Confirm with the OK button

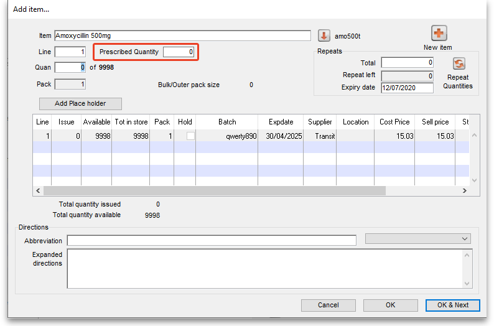pyautogui.click(x=390, y=305)
